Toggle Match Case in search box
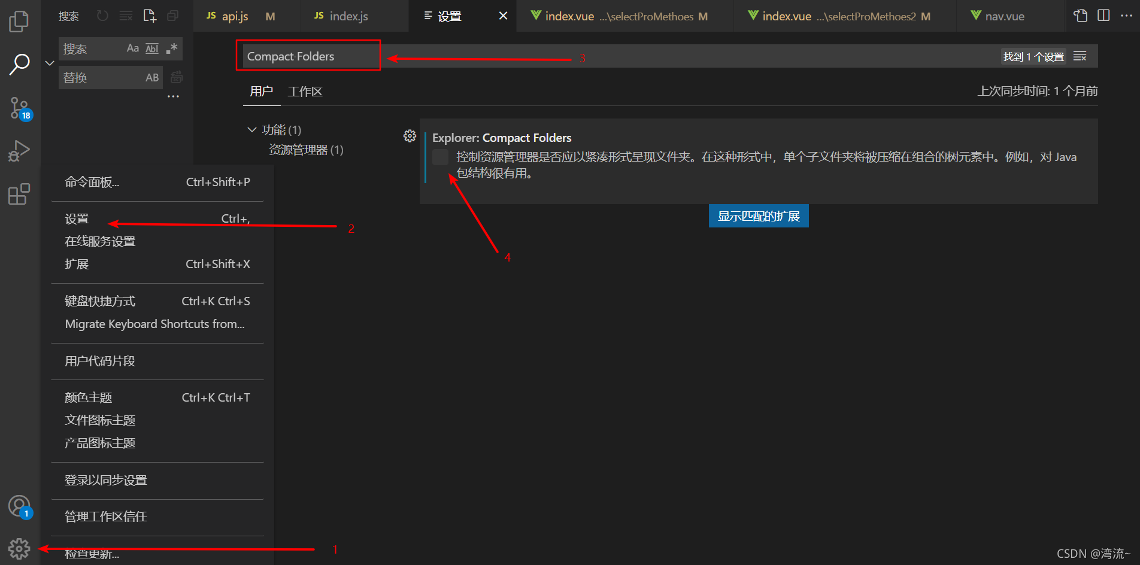 coord(133,48)
